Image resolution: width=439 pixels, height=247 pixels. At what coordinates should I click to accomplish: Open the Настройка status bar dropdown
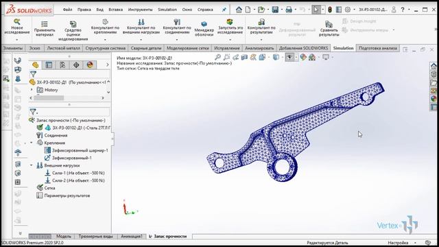coord(415,243)
